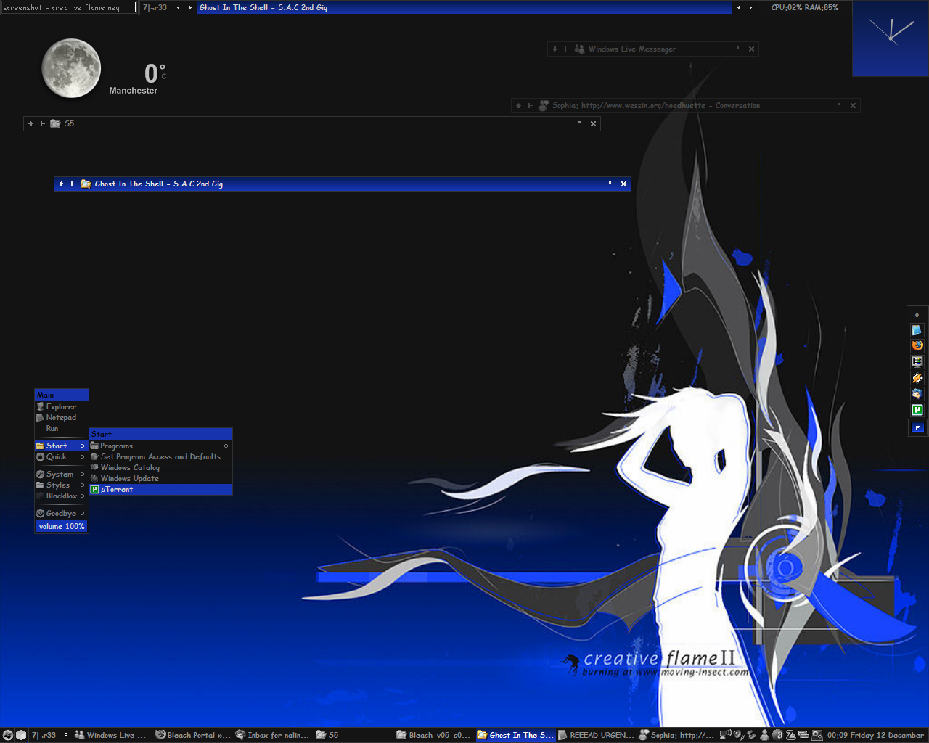Click the small circle at top of right dock
This screenshot has height=743, width=929.
[x=917, y=315]
